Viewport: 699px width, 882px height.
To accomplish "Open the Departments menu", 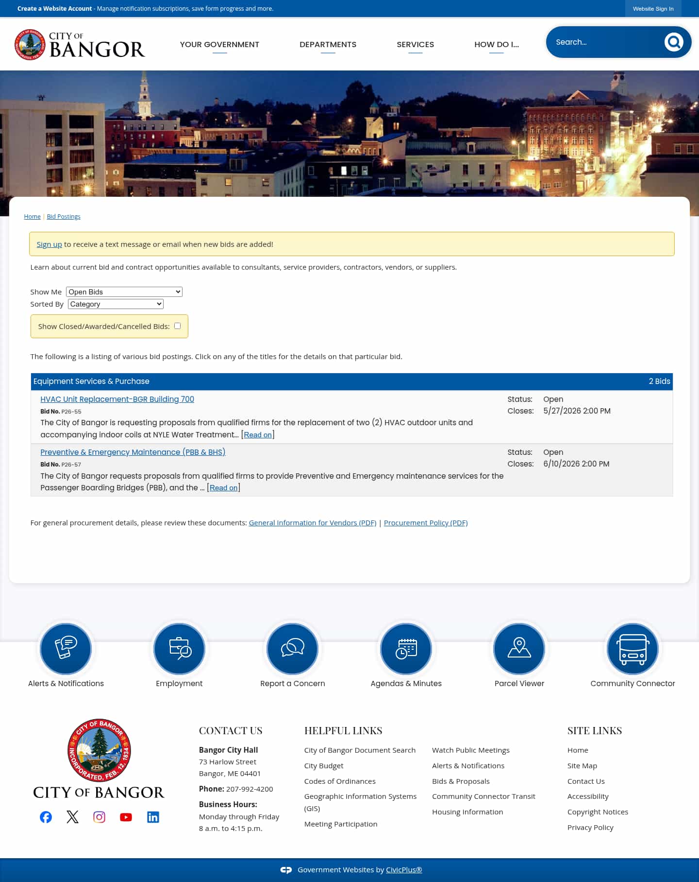I will click(x=328, y=44).
